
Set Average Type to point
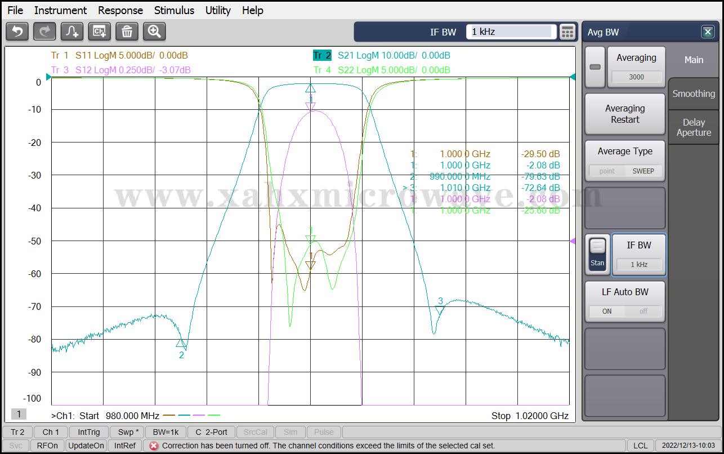pyautogui.click(x=607, y=171)
